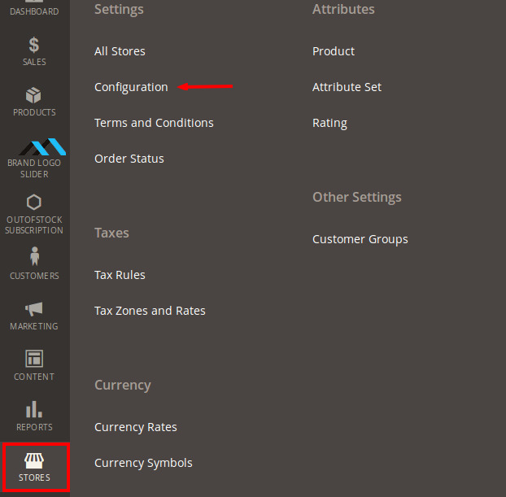Image resolution: width=506 pixels, height=497 pixels.
Task: Open Tax Rules page
Action: pyautogui.click(x=120, y=275)
